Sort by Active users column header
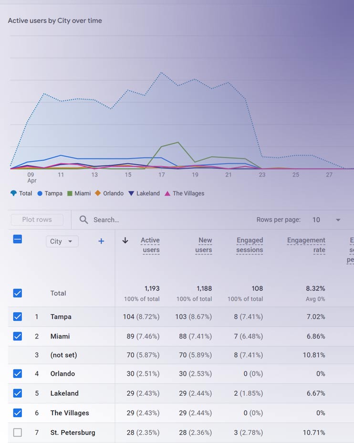 (150, 245)
